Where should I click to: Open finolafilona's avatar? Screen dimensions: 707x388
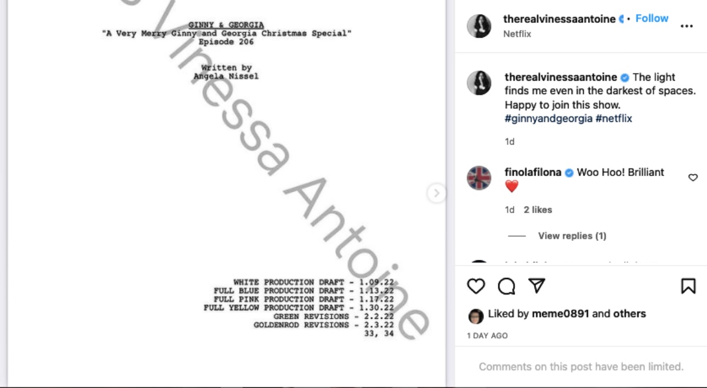479,178
